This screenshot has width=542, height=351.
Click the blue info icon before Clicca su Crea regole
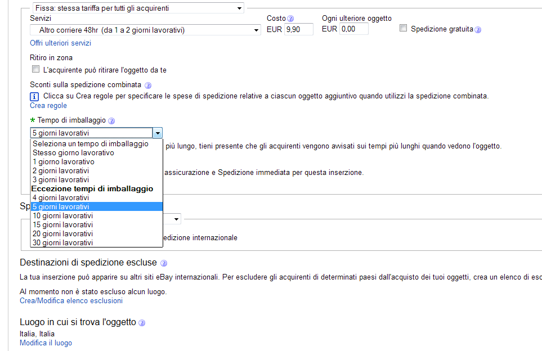[34, 97]
